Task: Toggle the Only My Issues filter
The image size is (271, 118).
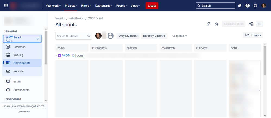Action: point(128,36)
